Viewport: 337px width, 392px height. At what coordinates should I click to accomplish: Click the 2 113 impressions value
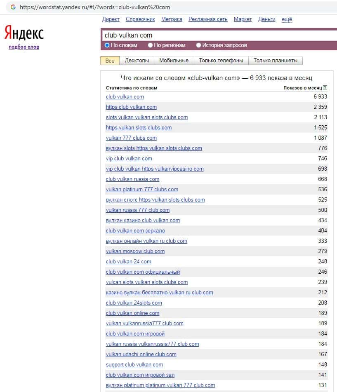coord(321,117)
